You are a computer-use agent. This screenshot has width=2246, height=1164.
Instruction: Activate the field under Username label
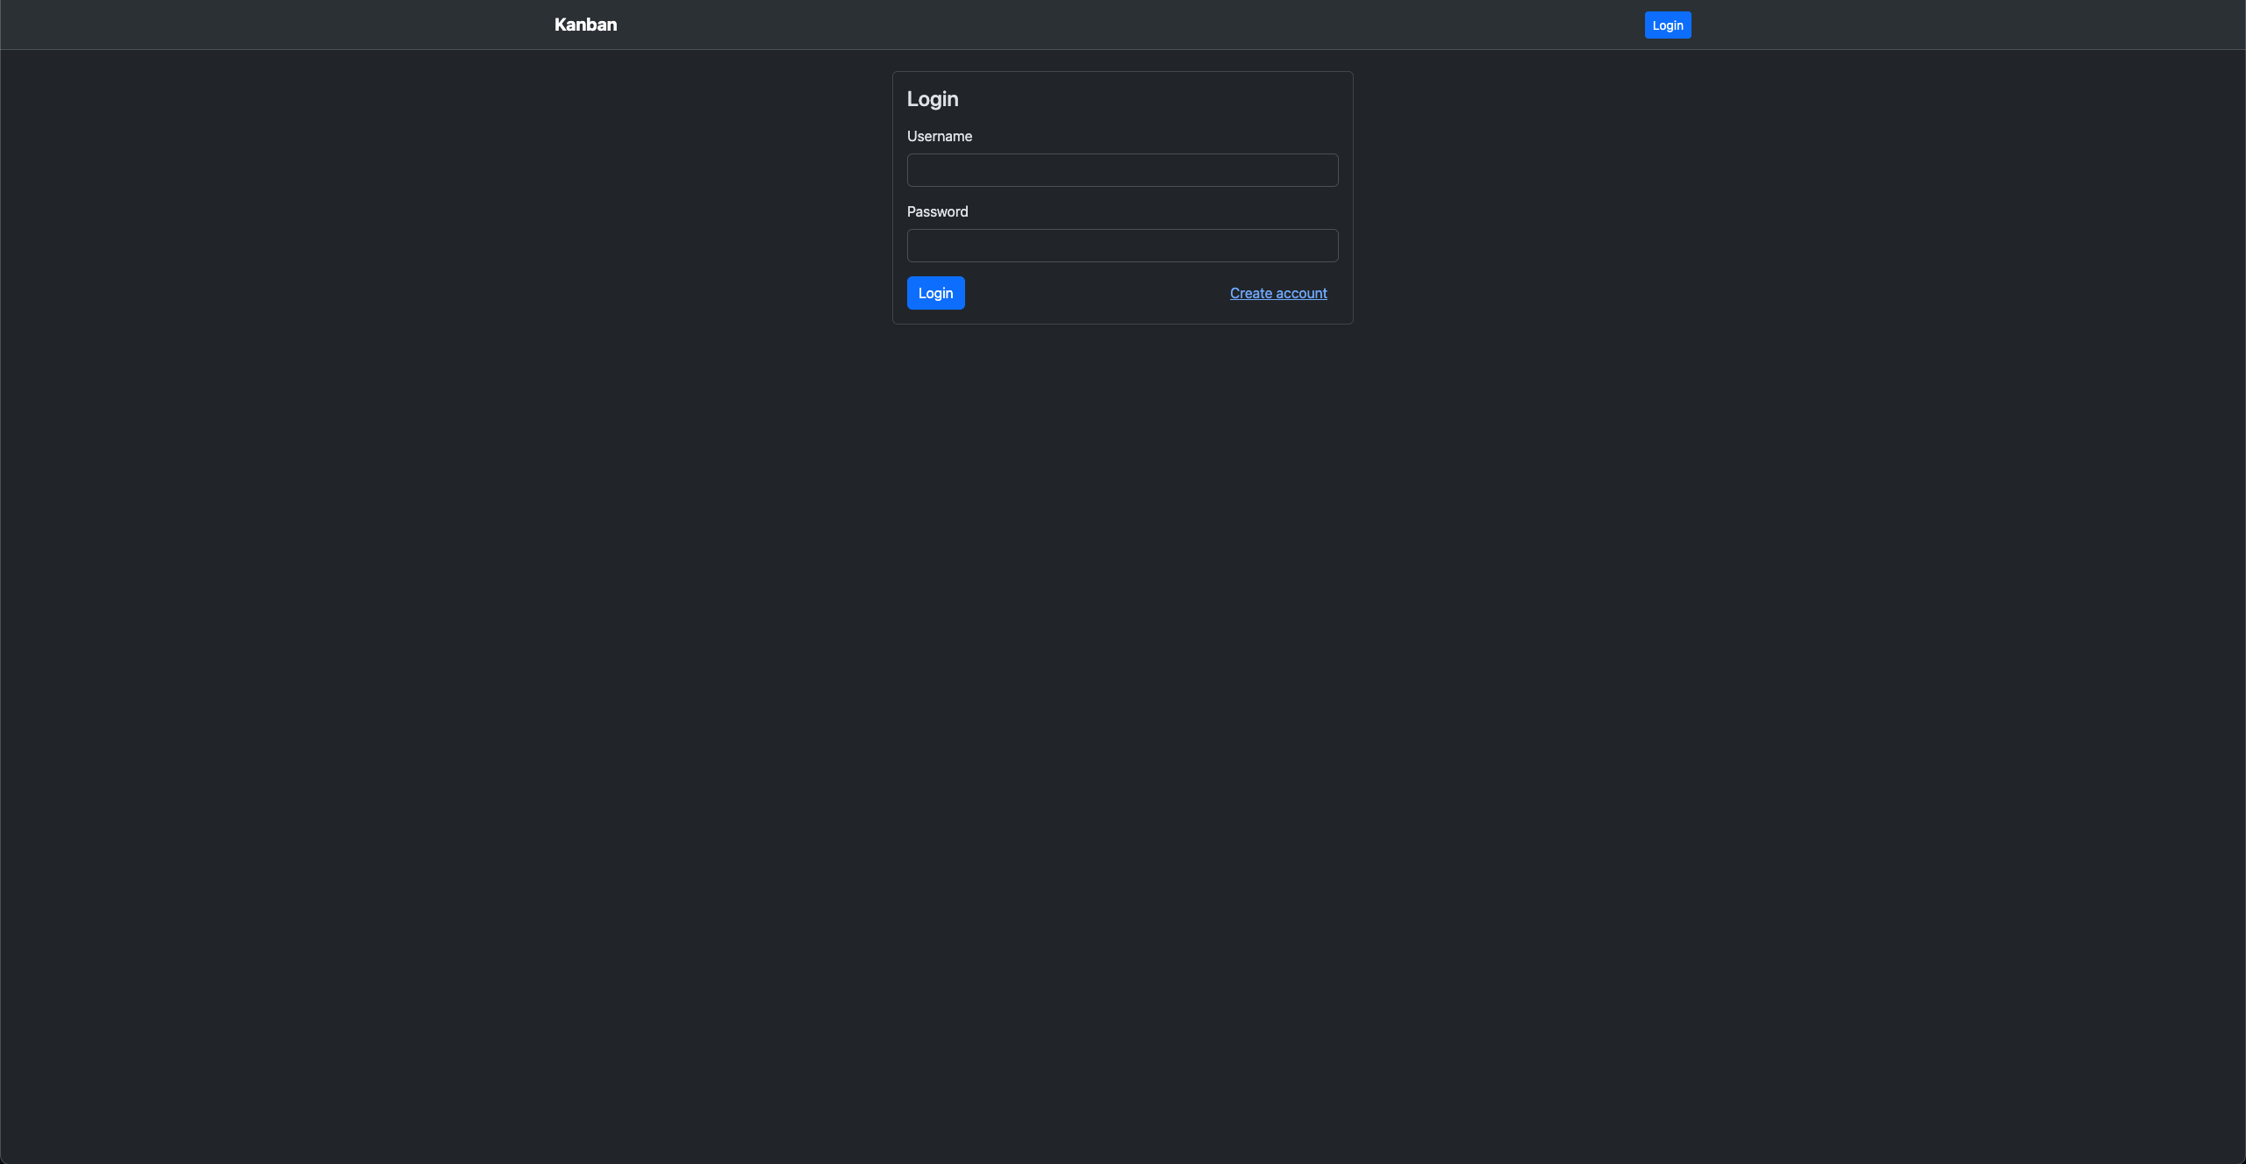[x=1122, y=170]
